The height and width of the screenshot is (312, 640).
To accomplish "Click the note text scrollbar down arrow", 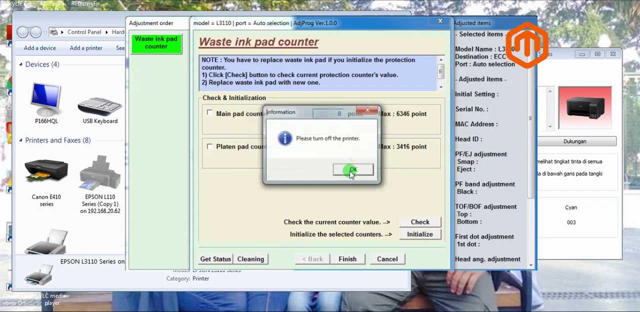I will [440, 87].
